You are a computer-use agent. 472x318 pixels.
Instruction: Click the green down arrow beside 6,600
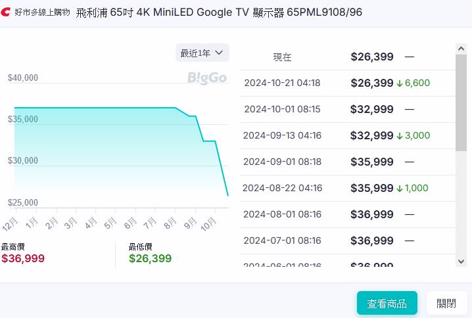point(400,83)
